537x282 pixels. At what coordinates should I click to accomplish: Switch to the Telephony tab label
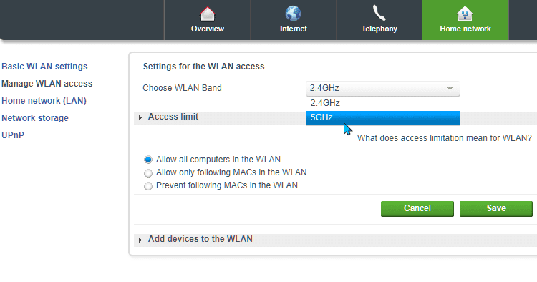pyautogui.click(x=379, y=29)
